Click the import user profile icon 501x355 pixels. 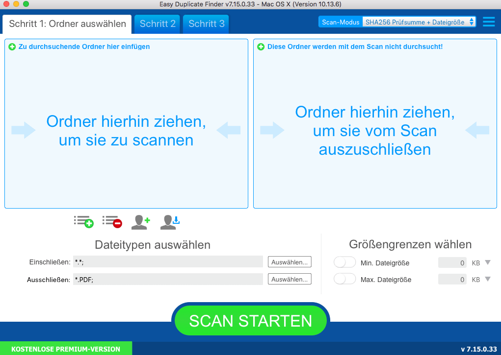[x=170, y=222]
